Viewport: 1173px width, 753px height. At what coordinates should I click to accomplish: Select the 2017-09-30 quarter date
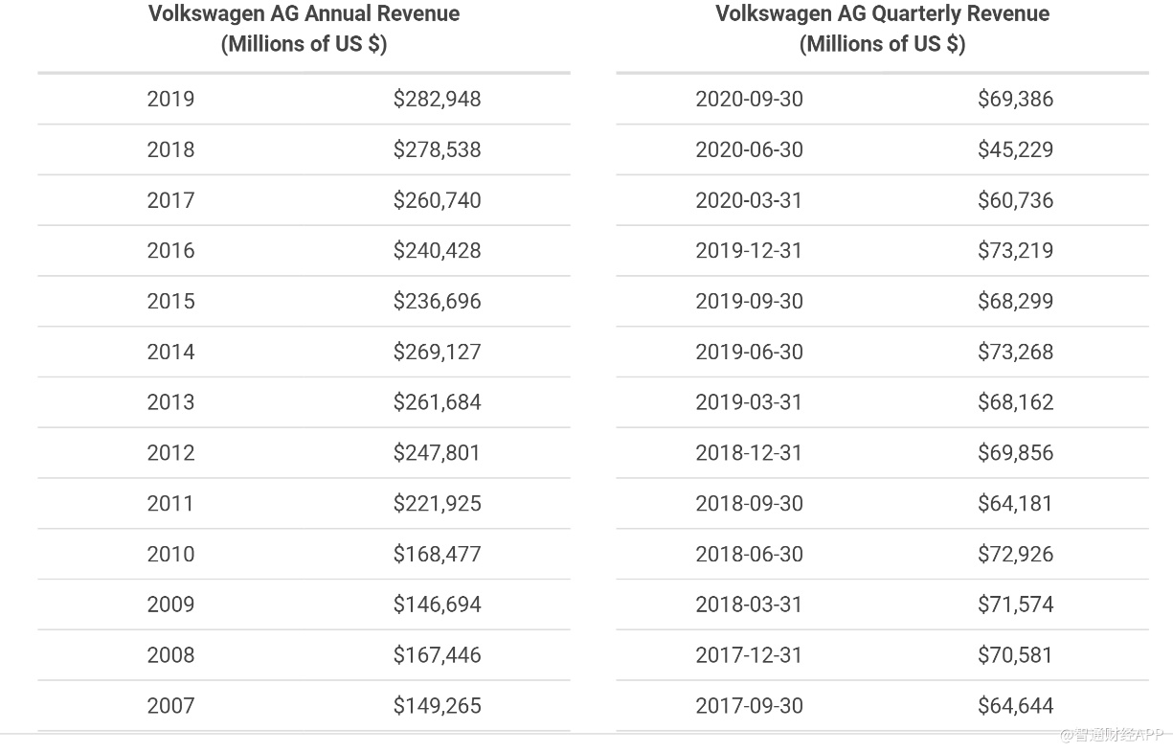point(749,706)
